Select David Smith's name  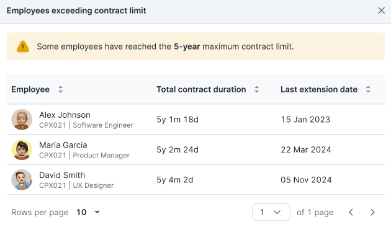click(62, 175)
